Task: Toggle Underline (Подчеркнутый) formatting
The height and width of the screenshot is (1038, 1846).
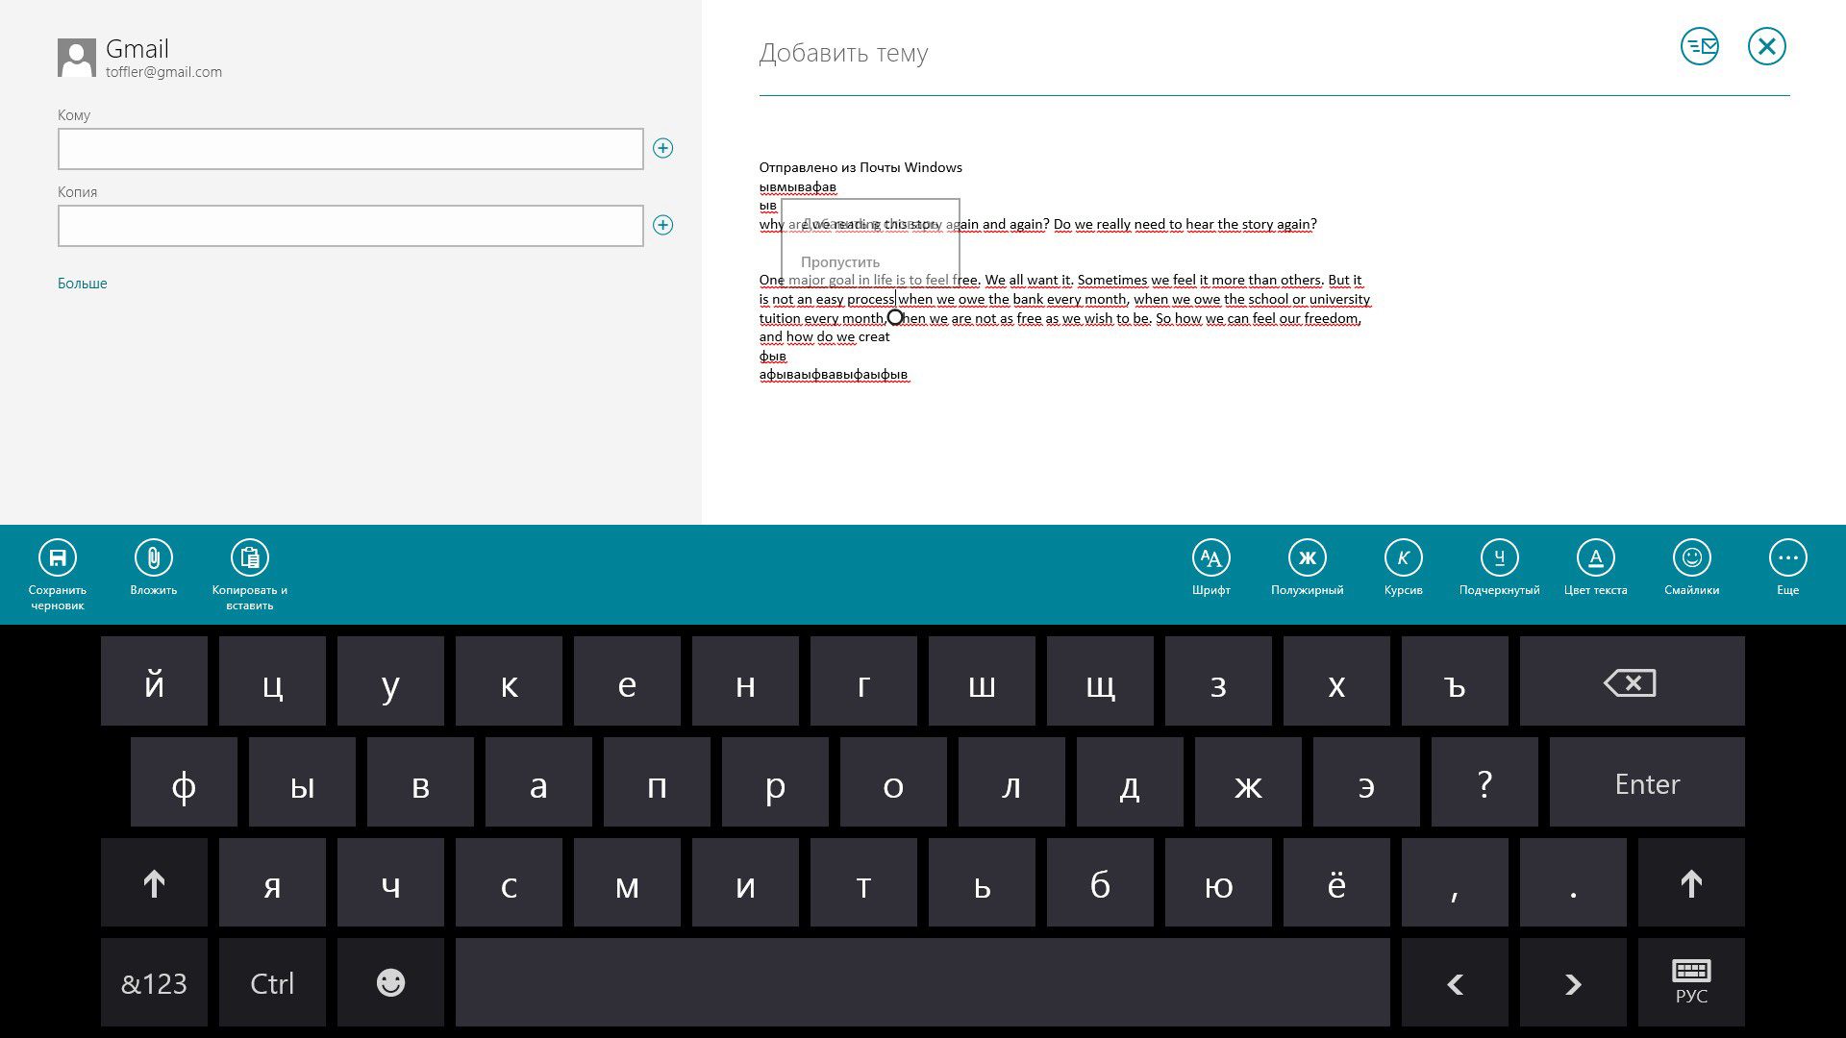Action: pos(1500,557)
